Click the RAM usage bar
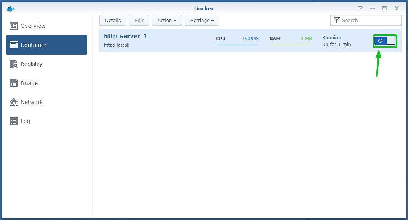Screen dimensions: 408x220 [x=290, y=45]
